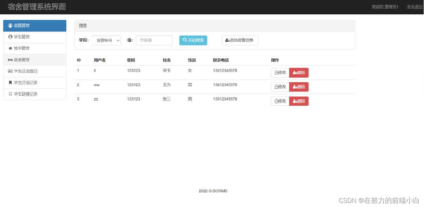Focus the 字段值 input field
Image resolution: width=424 pixels, height=207 pixels.
point(154,40)
